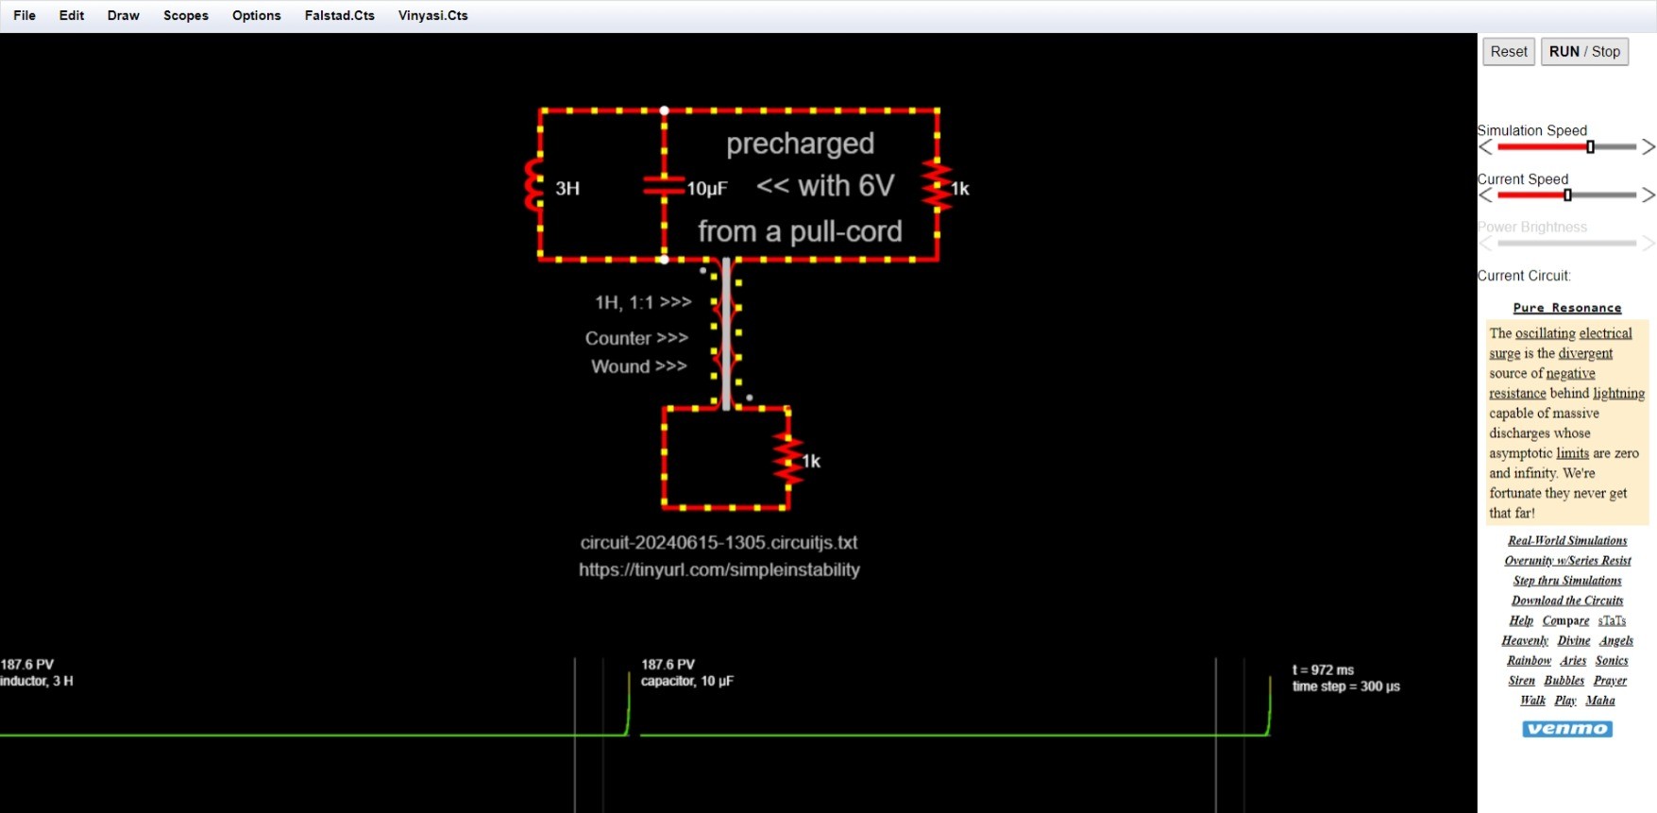Increase Current Speed with right arrow
Image resolution: width=1657 pixels, height=813 pixels.
click(1649, 195)
